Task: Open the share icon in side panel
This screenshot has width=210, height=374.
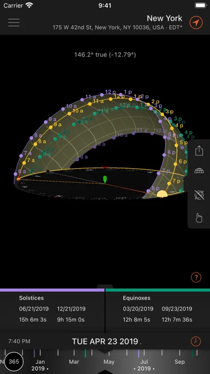Action: coord(199,151)
